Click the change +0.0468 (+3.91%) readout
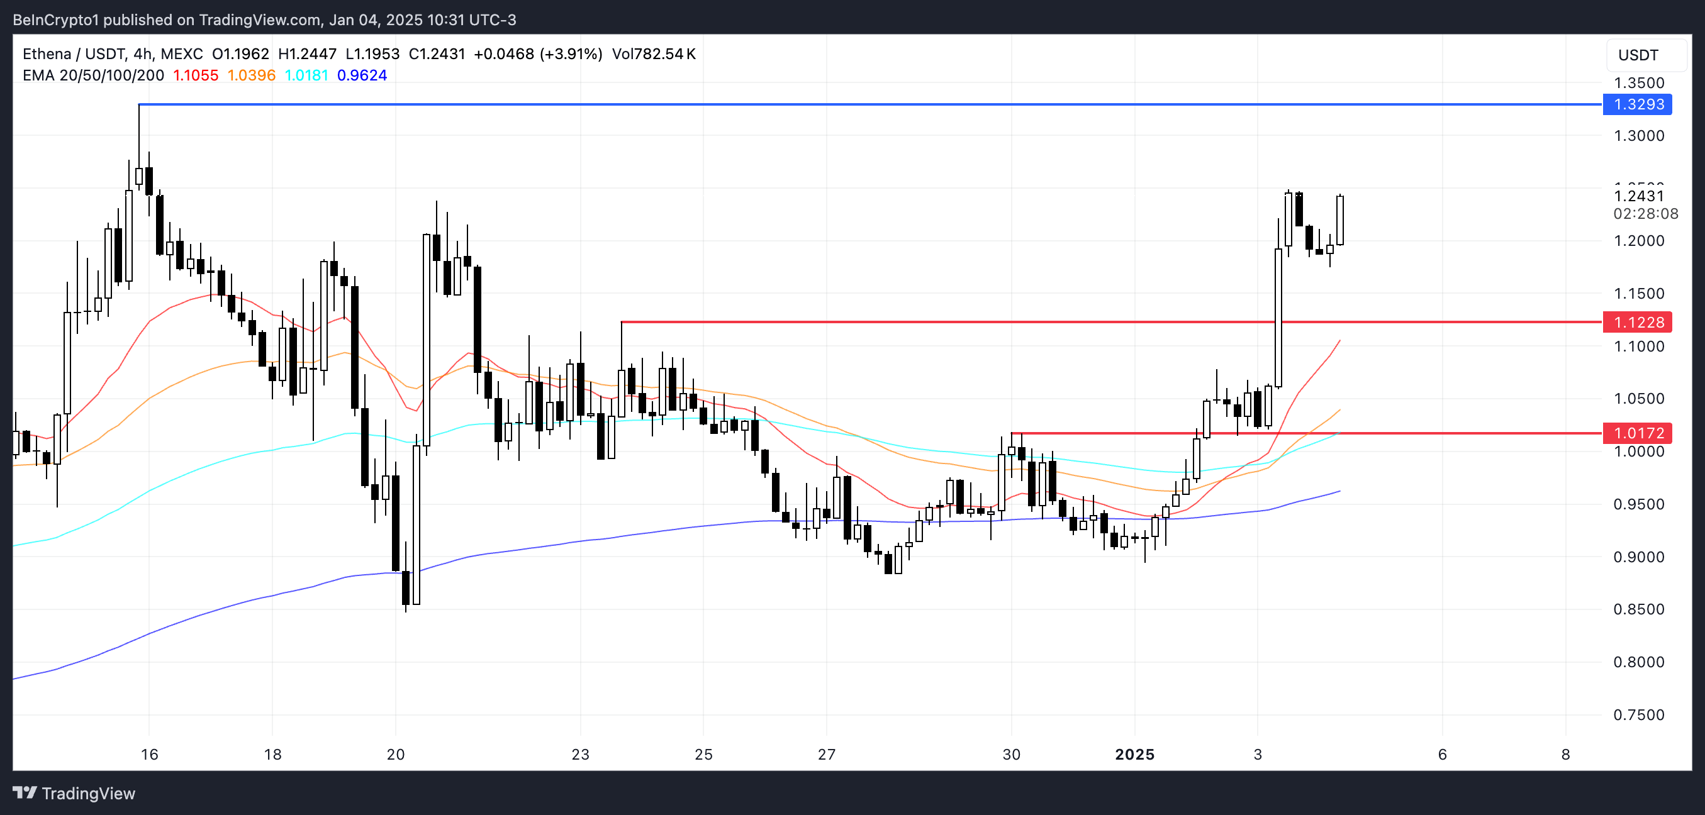This screenshot has width=1705, height=815. 538,54
